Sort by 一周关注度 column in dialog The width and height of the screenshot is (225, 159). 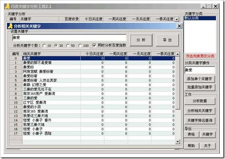click(116, 54)
